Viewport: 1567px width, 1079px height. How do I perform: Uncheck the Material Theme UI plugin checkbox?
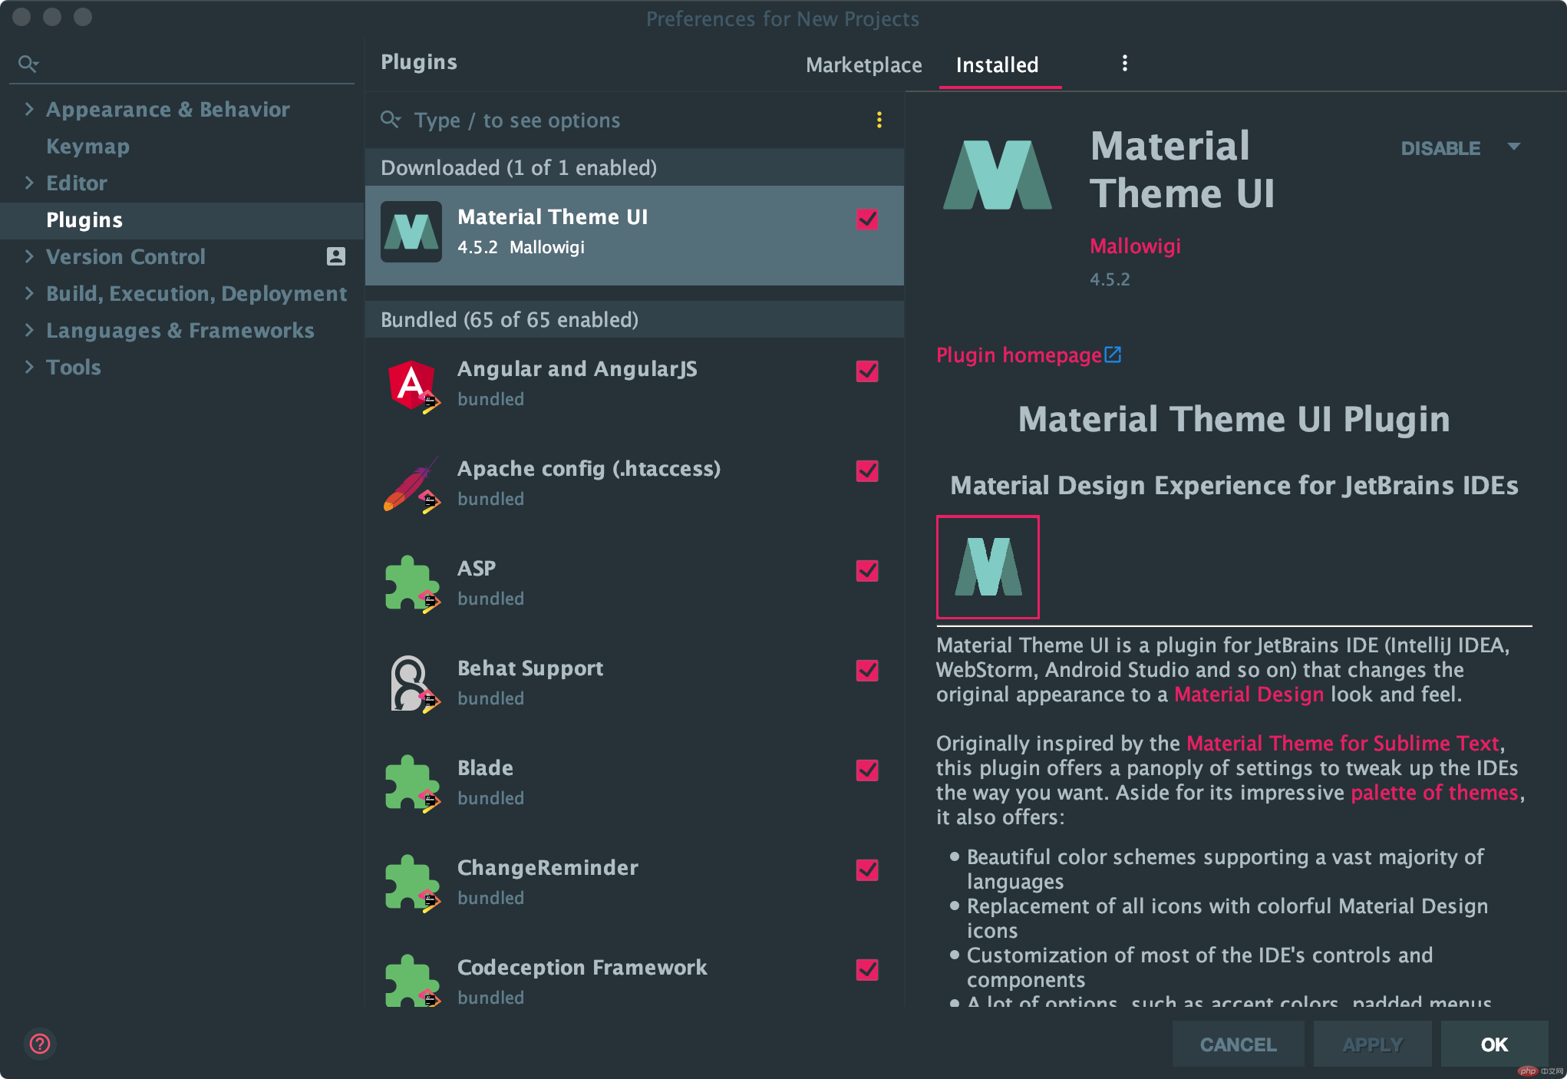[x=867, y=219]
